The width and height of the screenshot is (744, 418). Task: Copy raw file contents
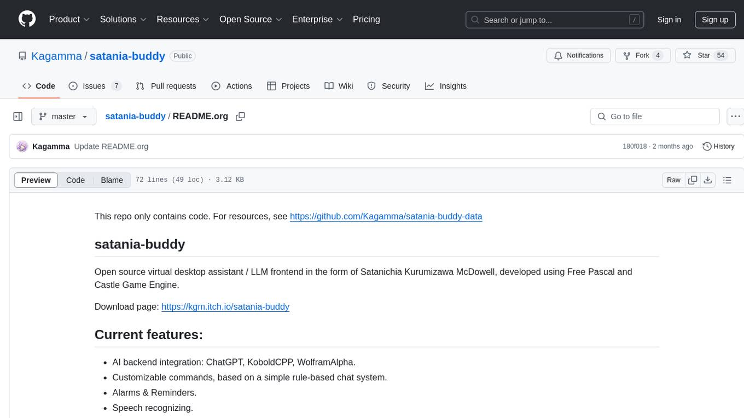point(693,180)
